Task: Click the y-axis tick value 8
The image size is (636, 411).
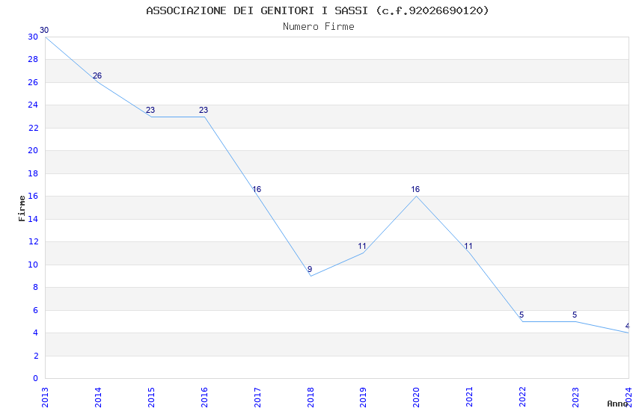Action: tap(36, 288)
